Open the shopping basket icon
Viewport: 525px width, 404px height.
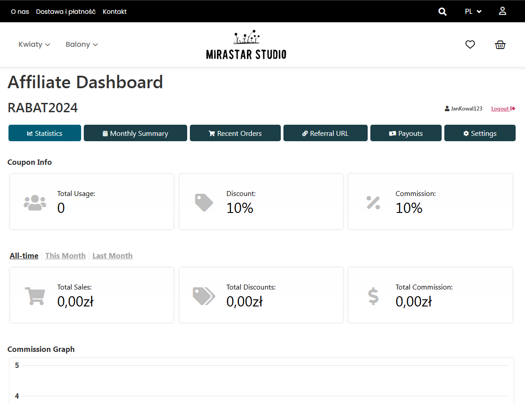pyautogui.click(x=500, y=45)
